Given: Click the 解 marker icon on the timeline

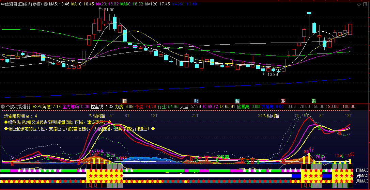Looking at the screenshot, I should (x=237, y=101).
